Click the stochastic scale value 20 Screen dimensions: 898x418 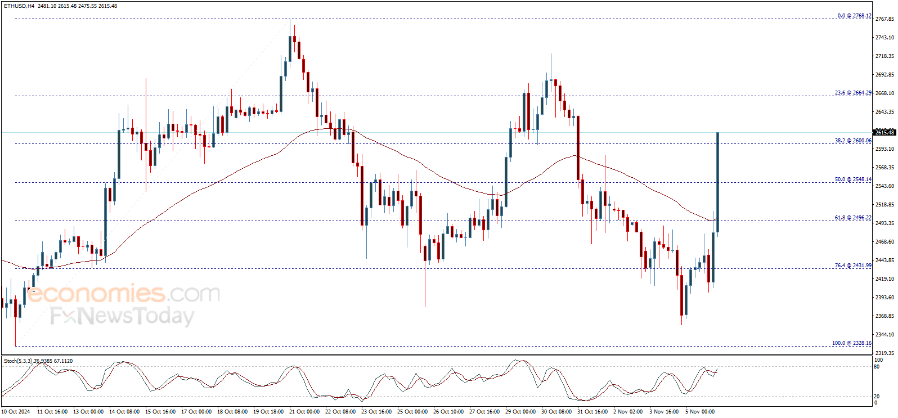(877, 397)
